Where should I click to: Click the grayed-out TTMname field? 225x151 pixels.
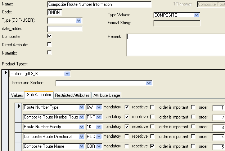[x=211, y=4]
